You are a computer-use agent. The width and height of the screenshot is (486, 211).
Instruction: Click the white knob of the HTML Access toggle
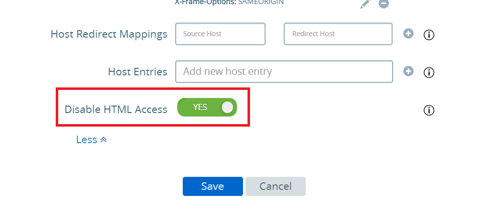point(227,108)
